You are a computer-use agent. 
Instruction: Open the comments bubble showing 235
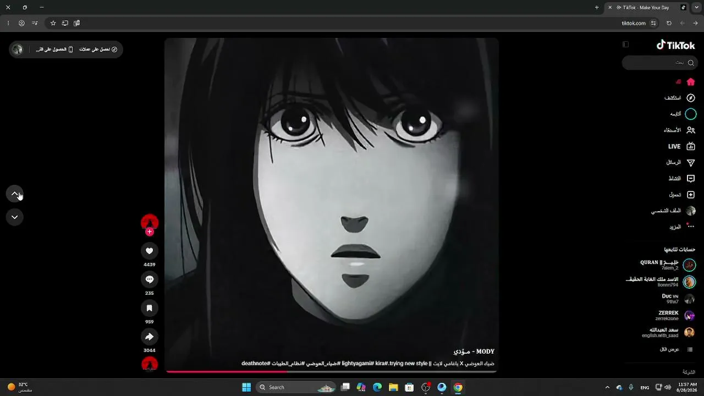pos(149,279)
